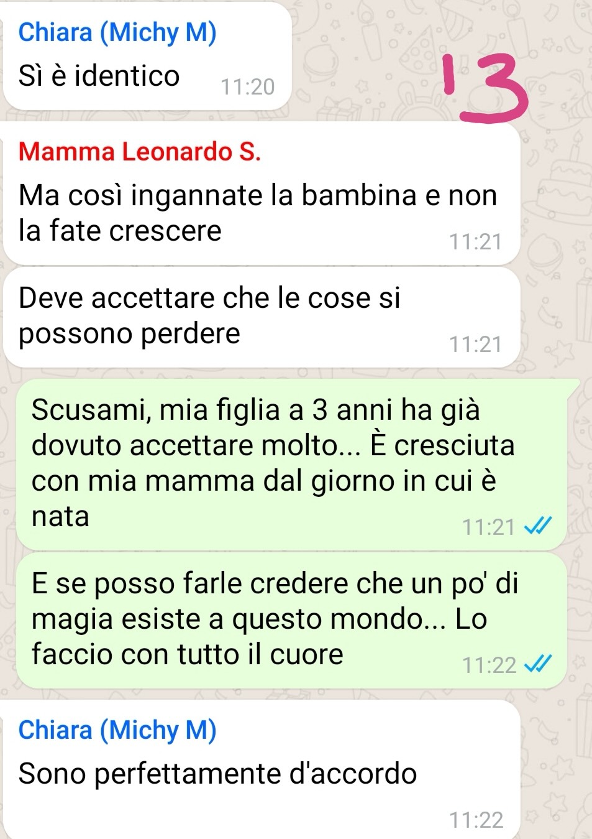The height and width of the screenshot is (839, 592).
Task: Open first Chiara (Michy M) sender name
Action: tap(117, 32)
